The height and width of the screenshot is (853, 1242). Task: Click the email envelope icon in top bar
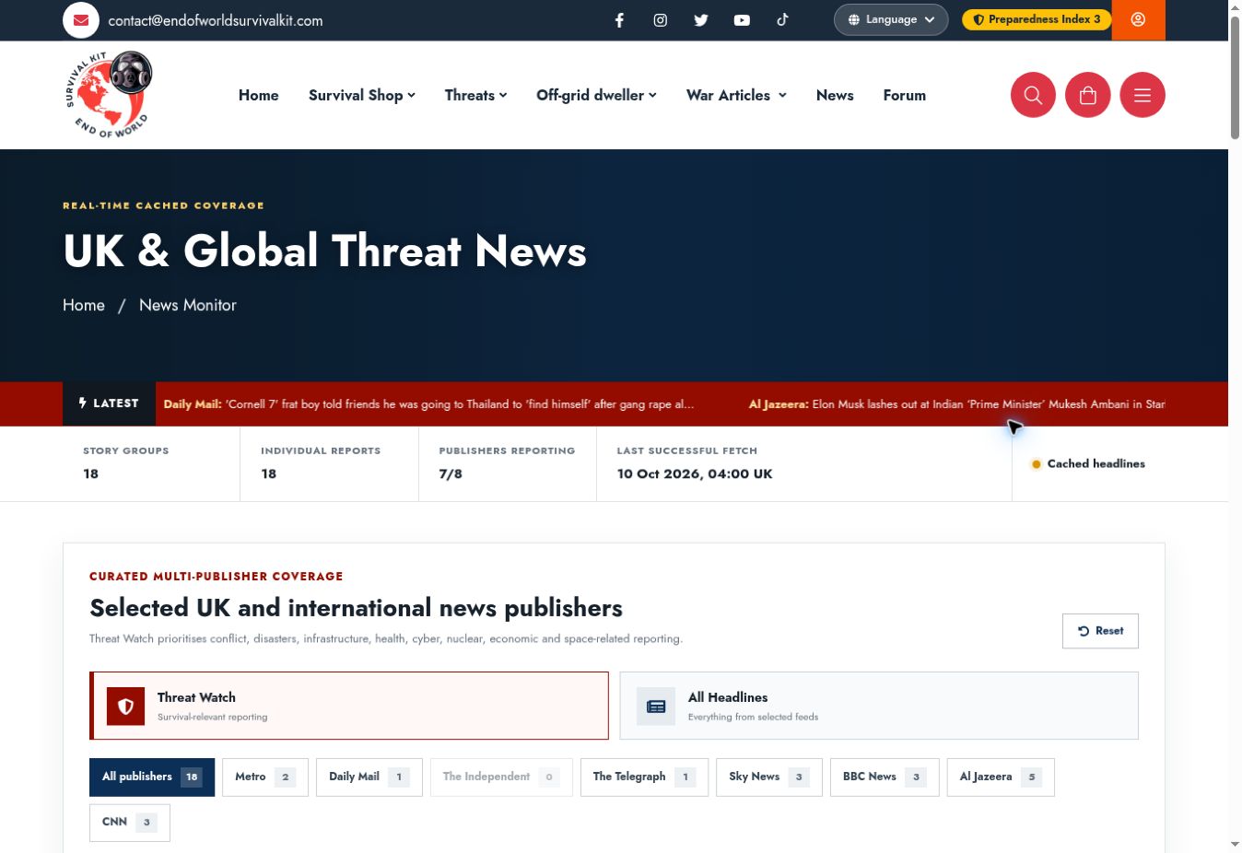(x=81, y=20)
